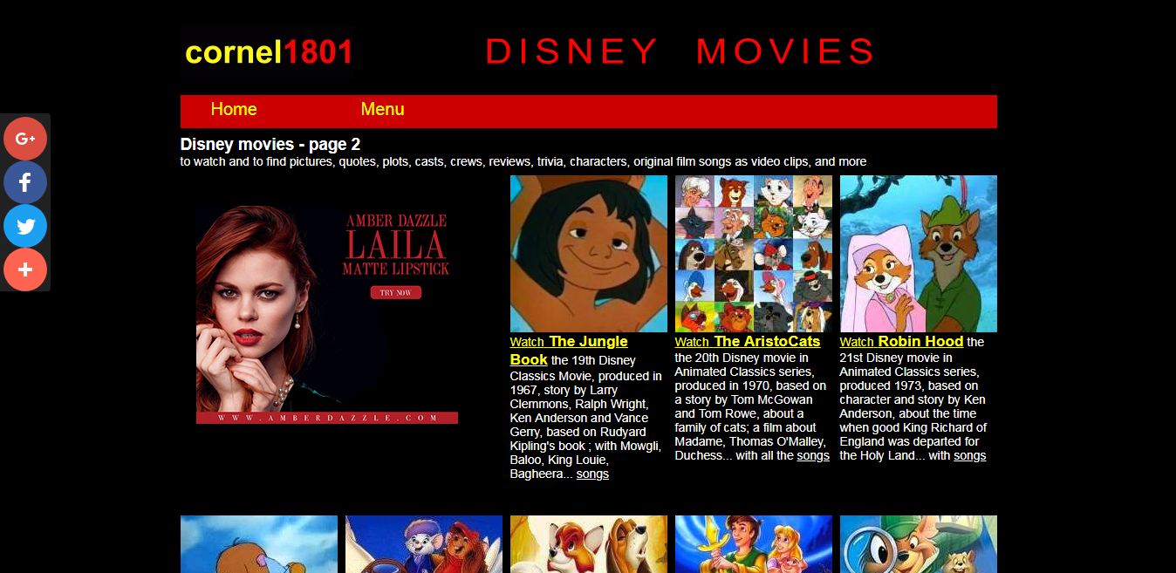Click the cornel1801 site logo
This screenshot has height=573, width=1176.
[x=268, y=53]
